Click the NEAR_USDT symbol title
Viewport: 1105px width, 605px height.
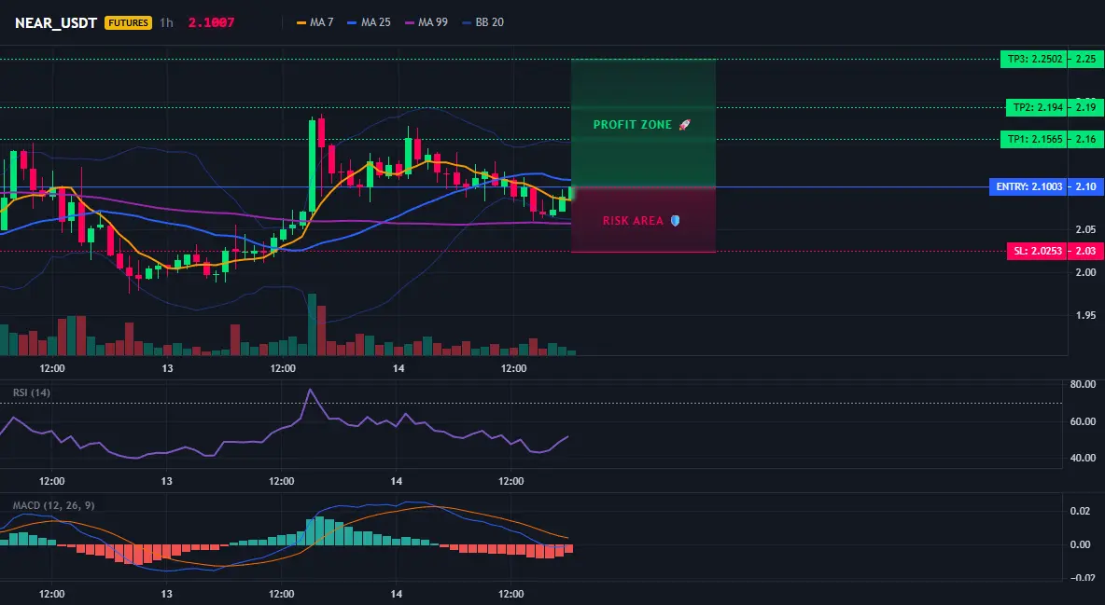click(56, 22)
